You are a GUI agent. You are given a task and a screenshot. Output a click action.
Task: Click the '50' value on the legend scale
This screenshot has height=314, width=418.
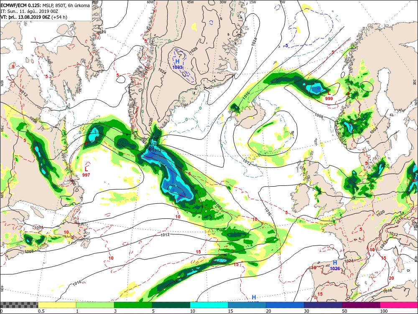(344, 311)
